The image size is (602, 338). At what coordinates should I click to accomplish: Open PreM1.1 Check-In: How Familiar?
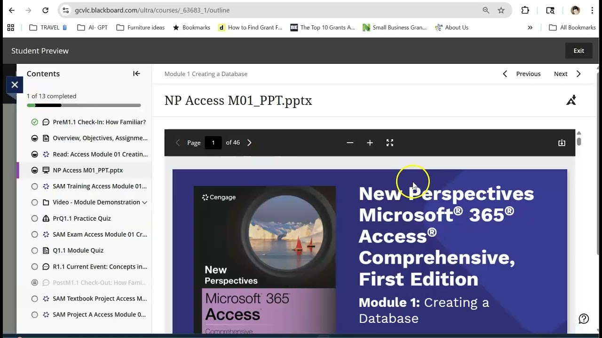(99, 122)
